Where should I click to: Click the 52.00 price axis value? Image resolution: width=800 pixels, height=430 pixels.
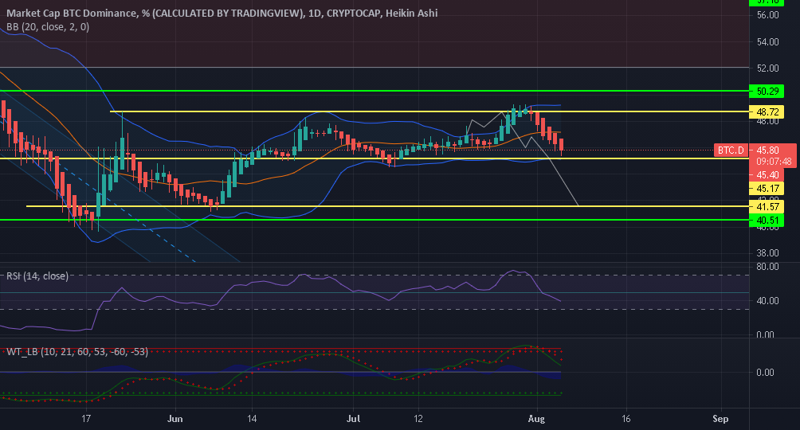tap(767, 68)
